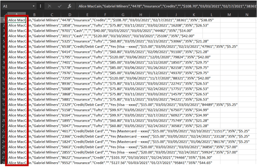Image resolution: width=258 pixels, height=167 pixels.
Task: Click the row text containing "7259"
Action: point(109,78)
